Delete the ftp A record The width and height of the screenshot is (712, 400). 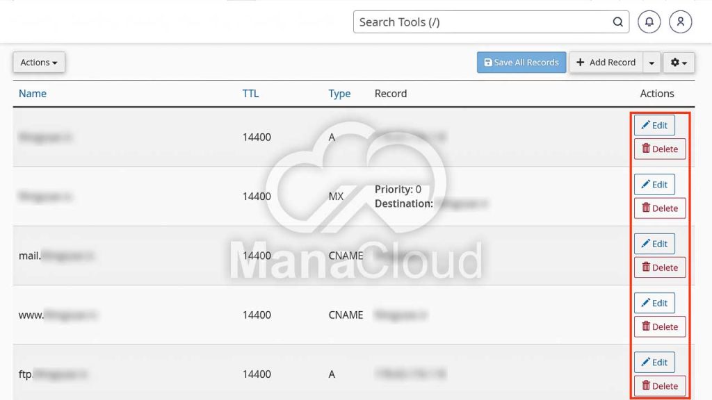[x=659, y=385]
